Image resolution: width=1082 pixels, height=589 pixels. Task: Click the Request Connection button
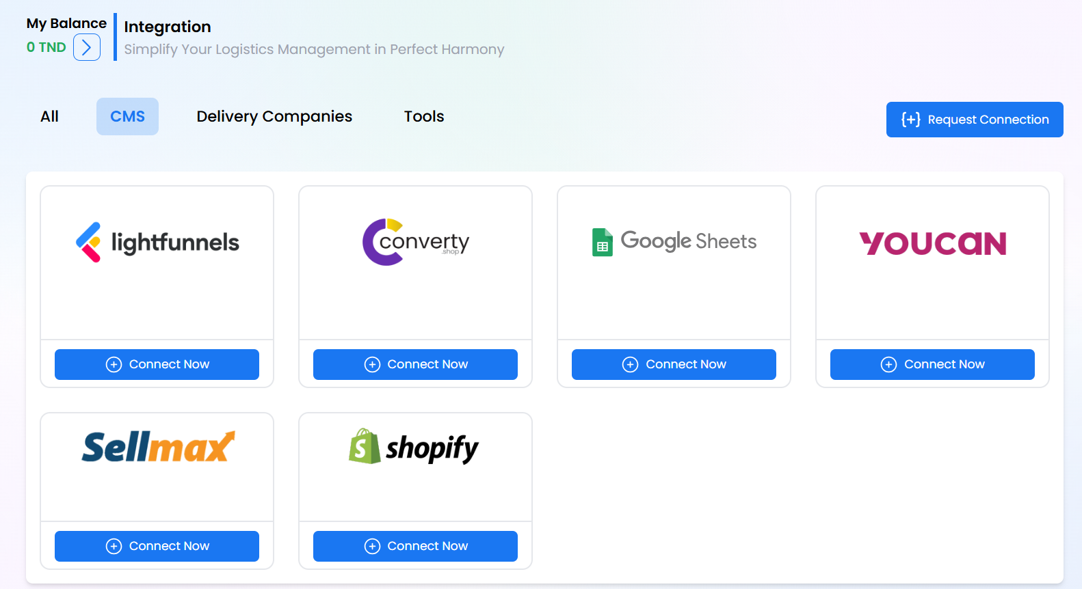975,120
